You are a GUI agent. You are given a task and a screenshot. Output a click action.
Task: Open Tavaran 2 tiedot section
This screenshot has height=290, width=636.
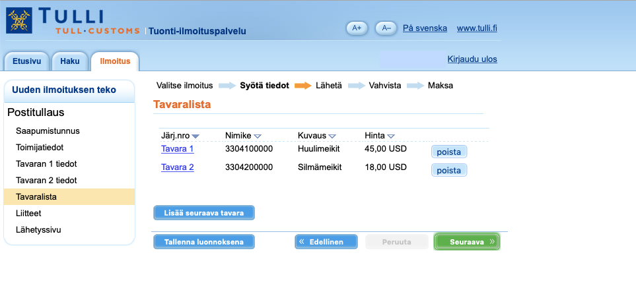tap(46, 180)
